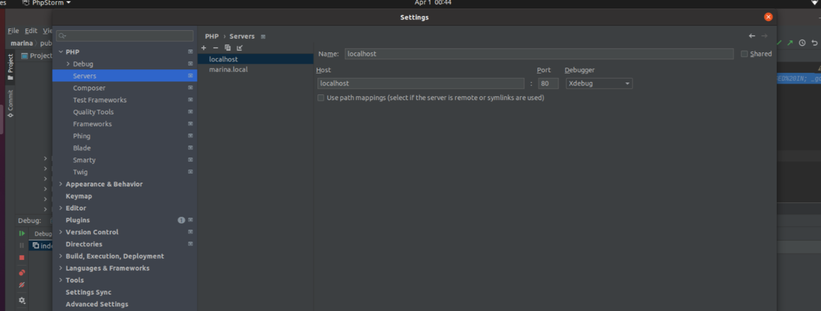Click the project-level icon beside Servers breadcrumb
This screenshot has width=821, height=311.
pos(263,36)
